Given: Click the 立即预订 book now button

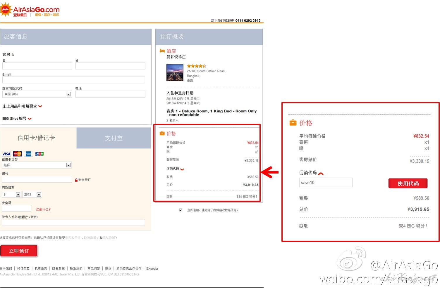Looking at the screenshot, I should [x=19, y=251].
